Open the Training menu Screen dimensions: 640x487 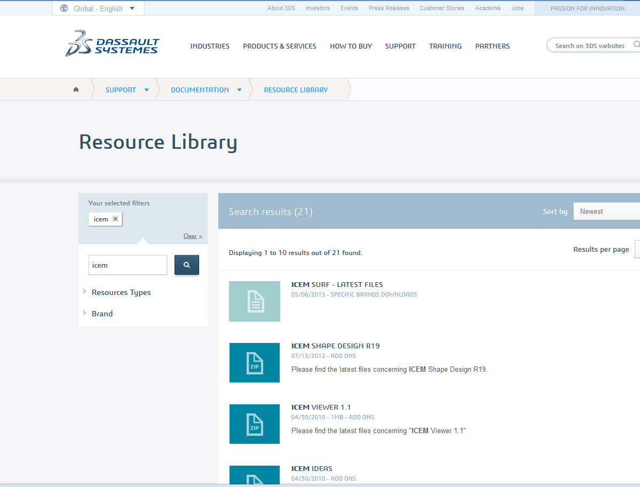point(445,46)
